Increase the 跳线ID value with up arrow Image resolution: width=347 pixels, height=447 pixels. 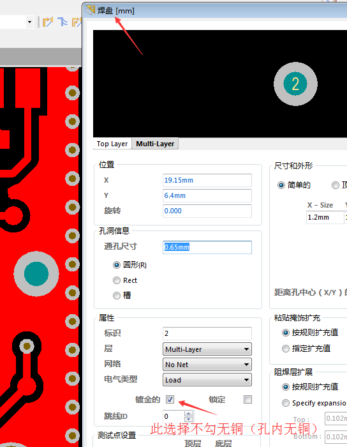189,414
